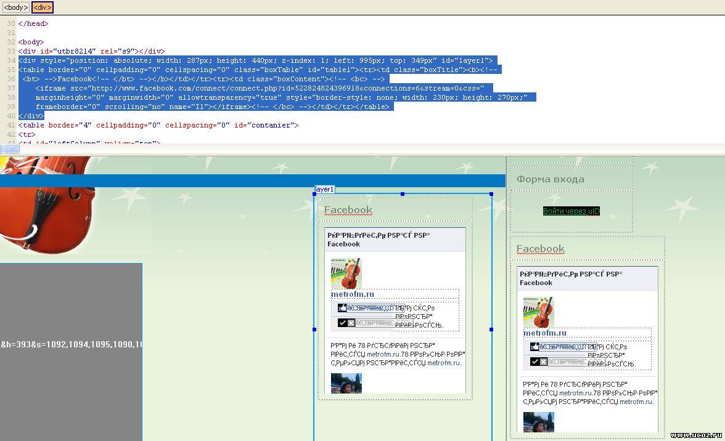Click violin logo thumbnail in right sidebar widget
Screen dimensions: 725x441
538,312
